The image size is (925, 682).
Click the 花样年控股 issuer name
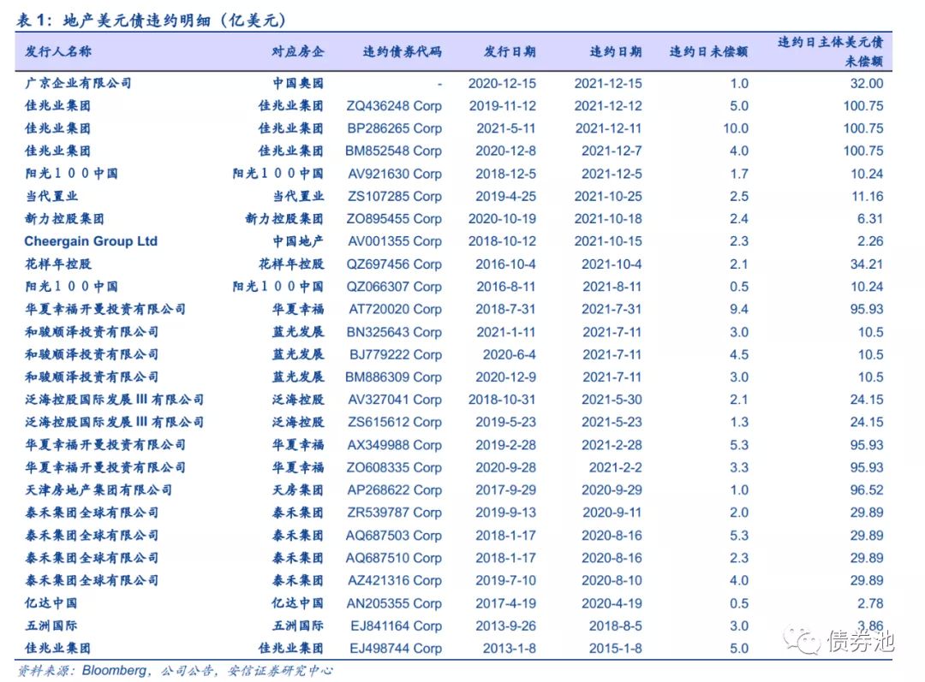[x=58, y=264]
